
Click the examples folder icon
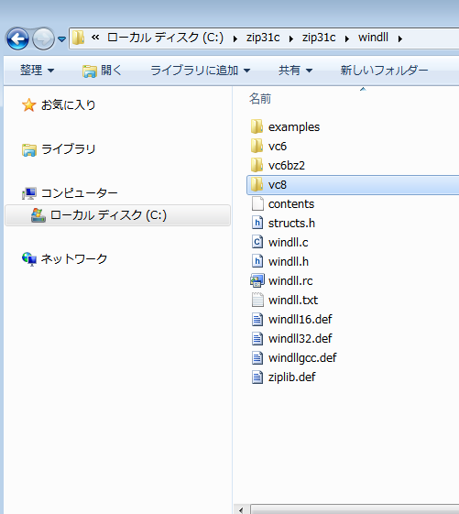pos(257,126)
